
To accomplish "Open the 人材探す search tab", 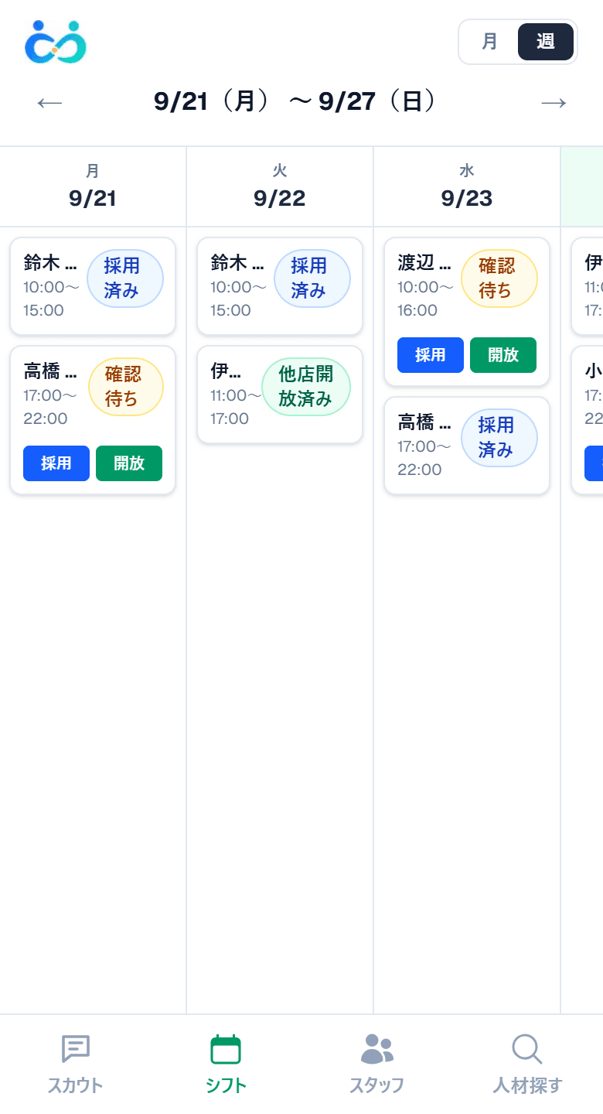I will (x=527, y=1064).
